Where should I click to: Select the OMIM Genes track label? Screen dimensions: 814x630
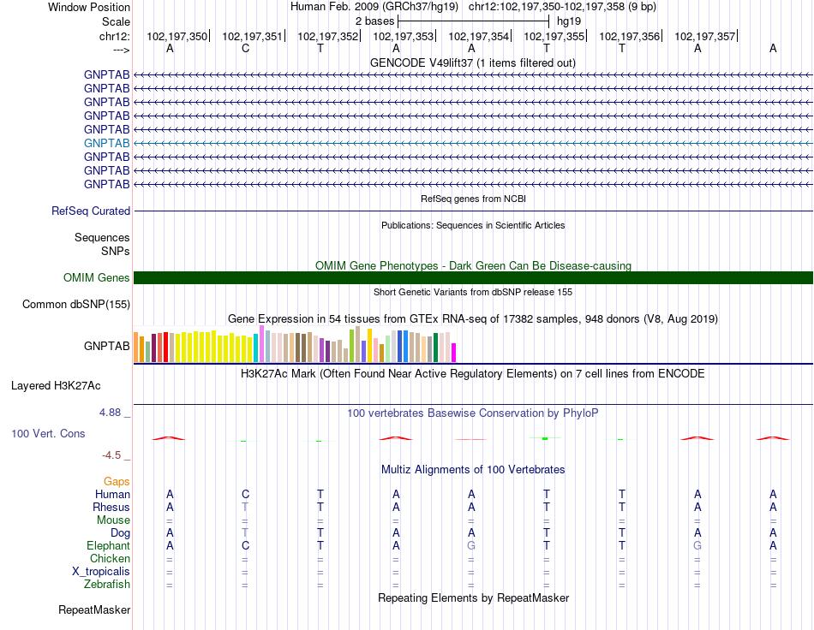(96, 278)
